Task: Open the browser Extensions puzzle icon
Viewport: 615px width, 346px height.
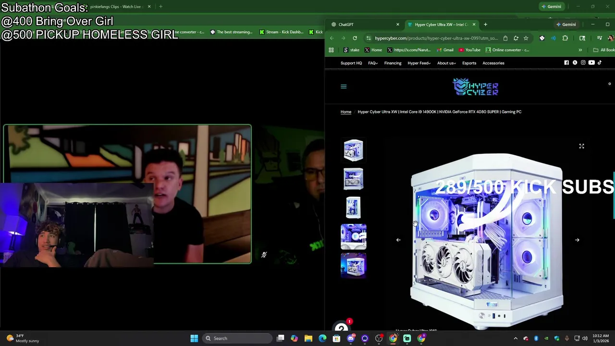Action: 565,38
